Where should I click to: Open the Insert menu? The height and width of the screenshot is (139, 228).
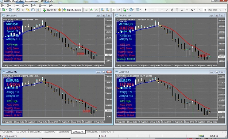pos(17,5)
